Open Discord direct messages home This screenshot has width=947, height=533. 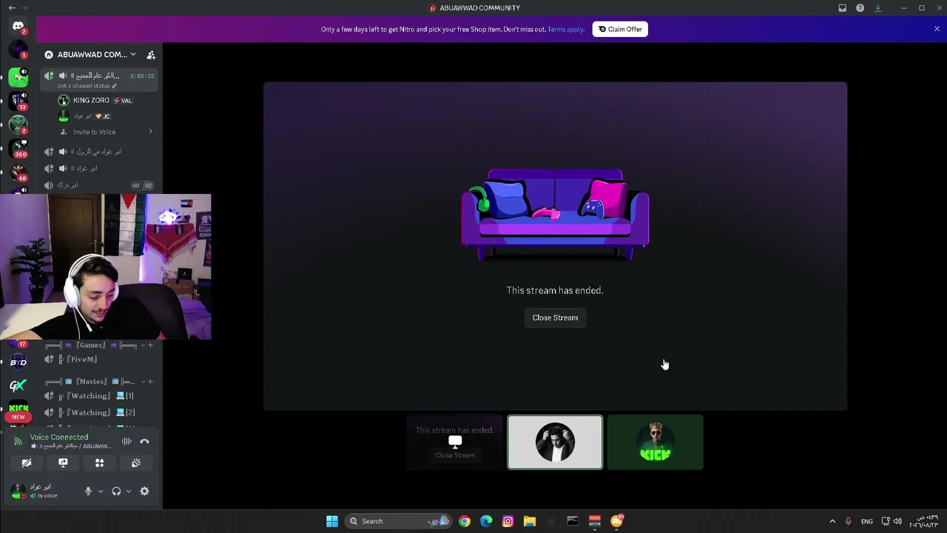point(18,26)
